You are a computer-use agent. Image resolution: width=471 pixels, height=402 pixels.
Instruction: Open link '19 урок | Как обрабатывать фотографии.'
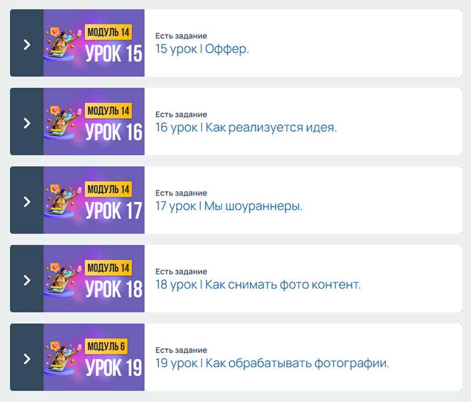[x=272, y=363]
